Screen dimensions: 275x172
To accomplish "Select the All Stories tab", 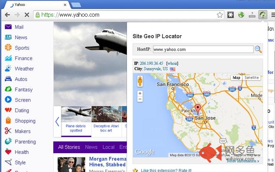I will pyautogui.click(x=69, y=147).
